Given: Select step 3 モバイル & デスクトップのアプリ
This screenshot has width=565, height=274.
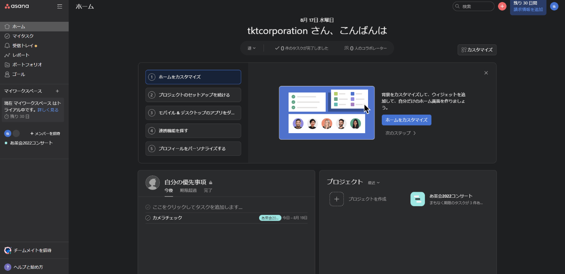Looking at the screenshot, I should [193, 113].
